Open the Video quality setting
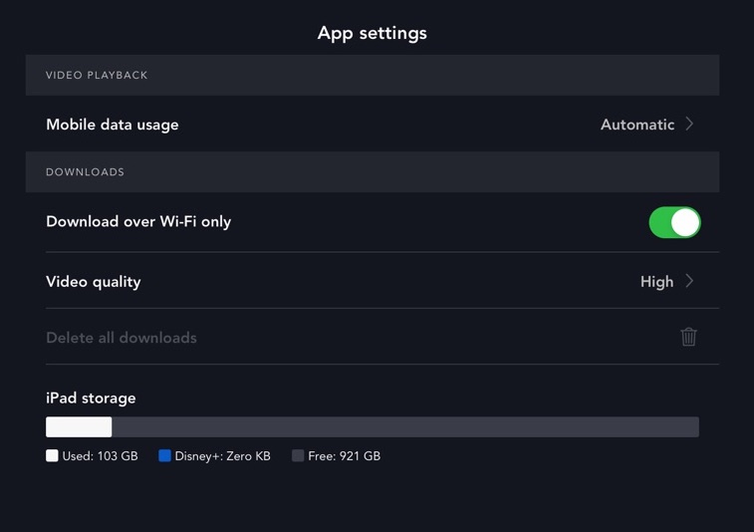754x532 pixels. (x=94, y=282)
